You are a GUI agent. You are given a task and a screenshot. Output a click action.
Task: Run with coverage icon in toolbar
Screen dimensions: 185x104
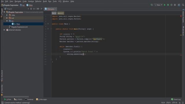(171, 5)
